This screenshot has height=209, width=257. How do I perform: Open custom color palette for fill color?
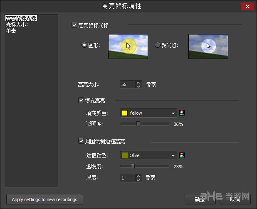click(182, 113)
